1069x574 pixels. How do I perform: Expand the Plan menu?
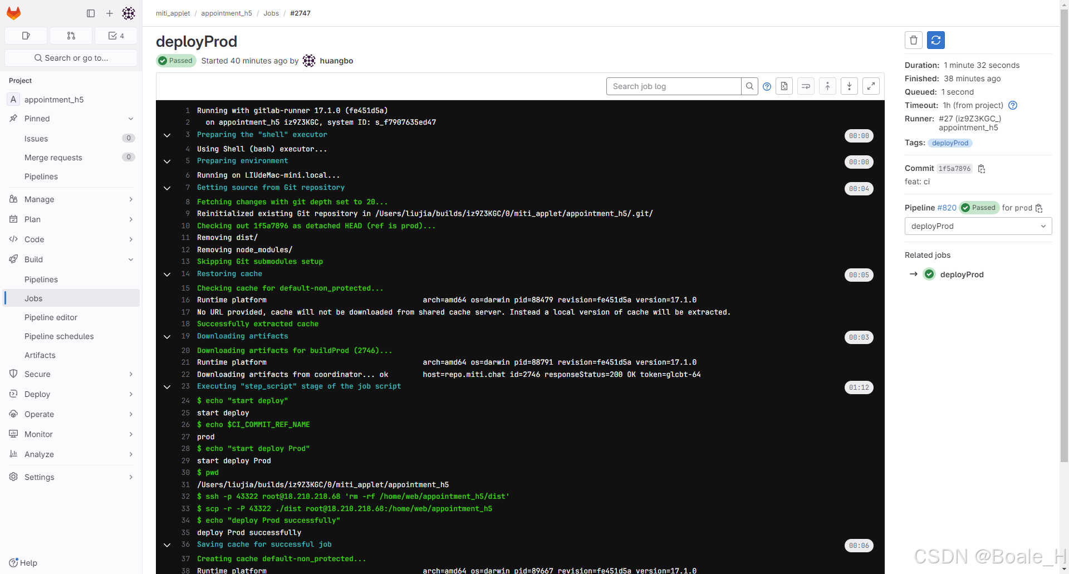[71, 219]
